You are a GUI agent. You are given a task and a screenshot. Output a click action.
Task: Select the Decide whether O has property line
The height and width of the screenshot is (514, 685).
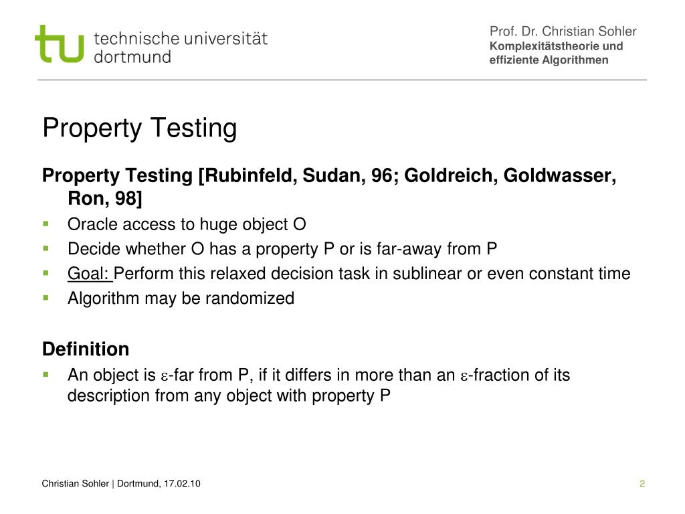point(282,249)
